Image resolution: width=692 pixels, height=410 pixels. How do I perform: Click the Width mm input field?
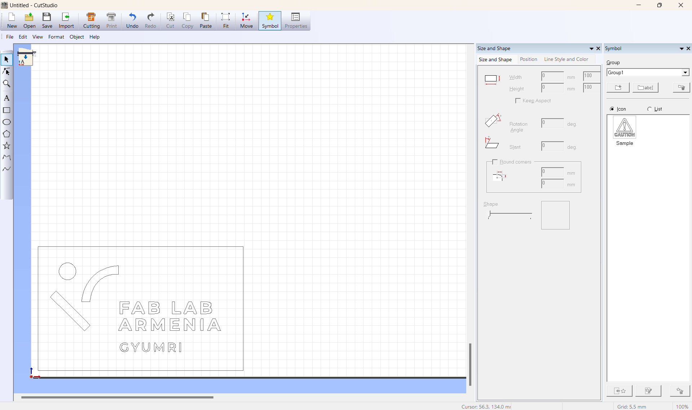(552, 76)
